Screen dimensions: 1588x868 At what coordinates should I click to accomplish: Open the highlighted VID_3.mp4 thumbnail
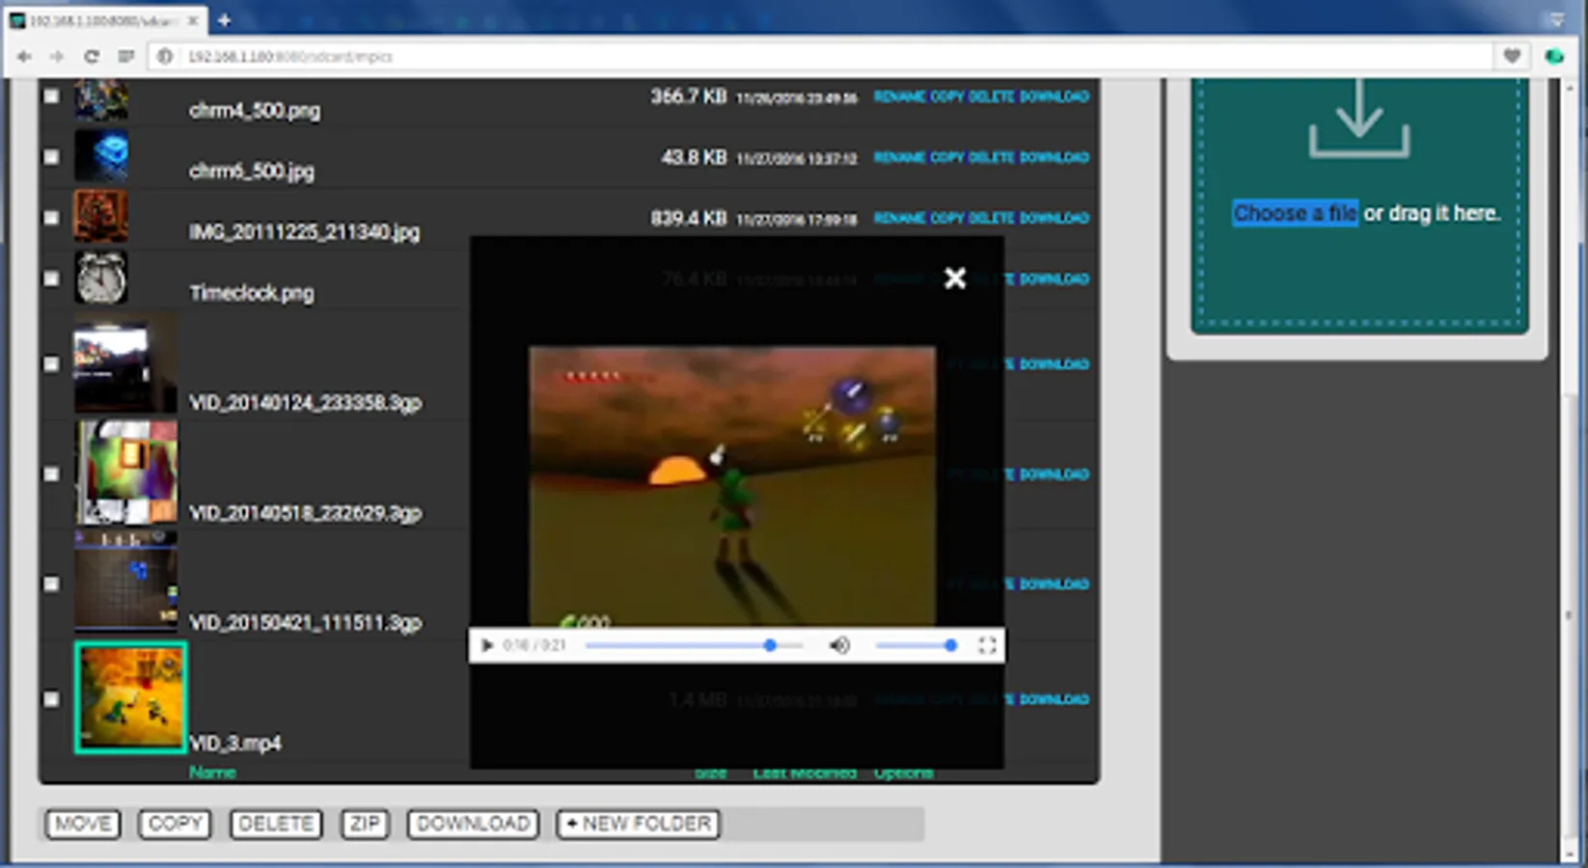click(x=130, y=697)
